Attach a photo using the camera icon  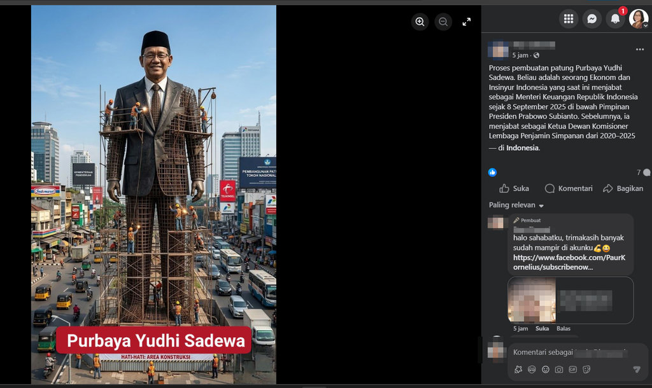pyautogui.click(x=559, y=370)
